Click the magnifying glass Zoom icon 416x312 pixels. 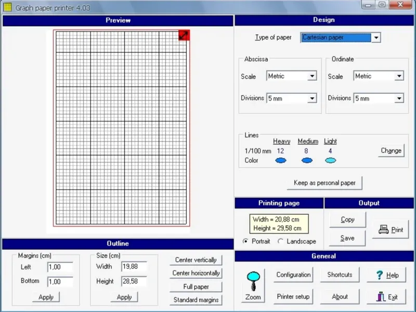click(253, 281)
